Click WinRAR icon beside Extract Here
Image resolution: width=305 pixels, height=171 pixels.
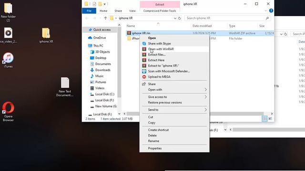[144, 60]
